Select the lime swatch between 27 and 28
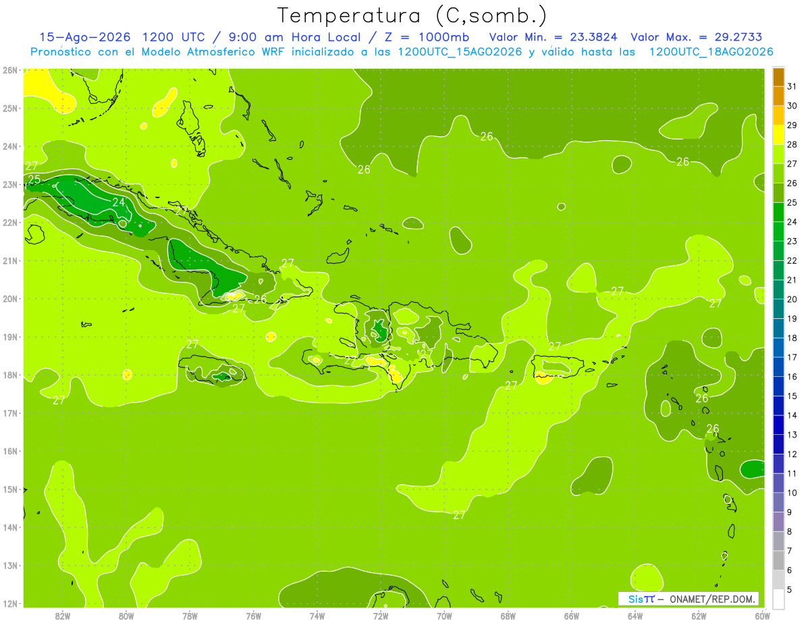 point(779,154)
